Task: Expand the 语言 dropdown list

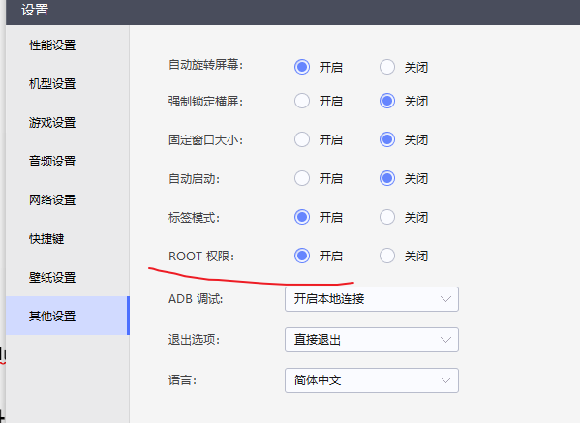Action: 372,380
